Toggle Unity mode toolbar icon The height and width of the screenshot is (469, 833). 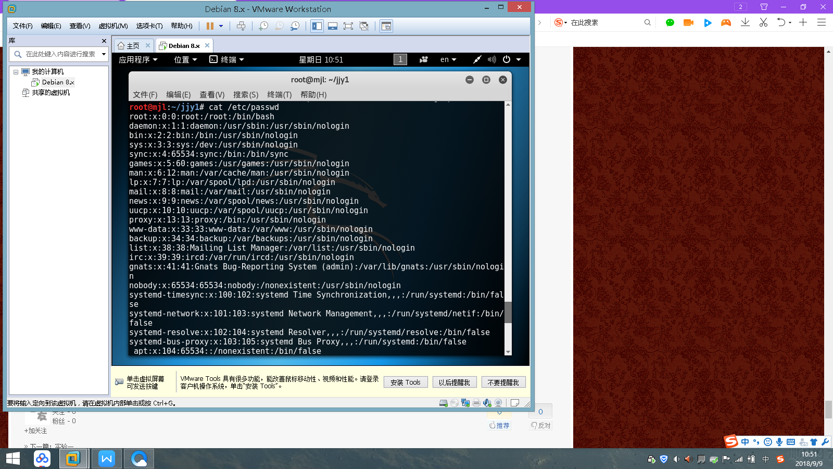(x=364, y=26)
